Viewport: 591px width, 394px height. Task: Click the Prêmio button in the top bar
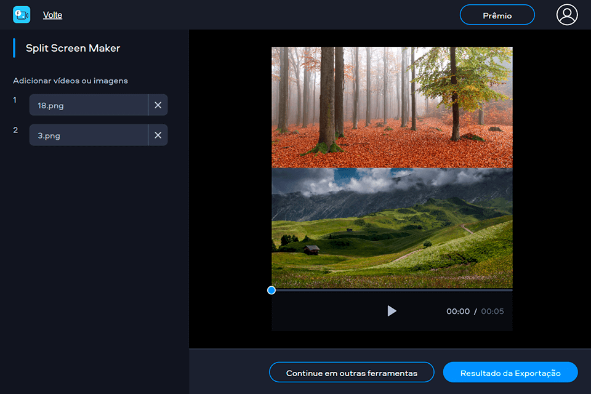[x=497, y=15]
